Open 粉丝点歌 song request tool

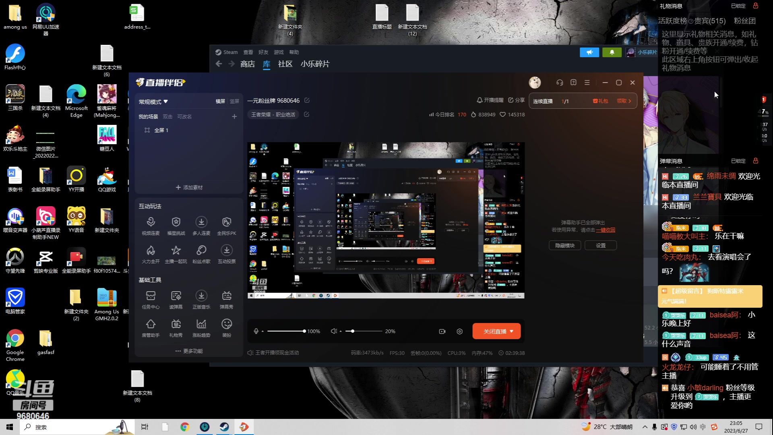coord(201,254)
